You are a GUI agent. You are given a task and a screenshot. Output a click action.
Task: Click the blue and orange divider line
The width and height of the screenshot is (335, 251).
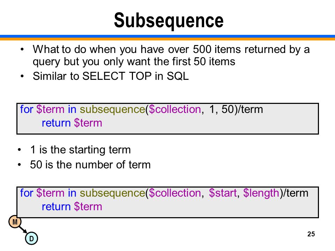tap(167, 38)
